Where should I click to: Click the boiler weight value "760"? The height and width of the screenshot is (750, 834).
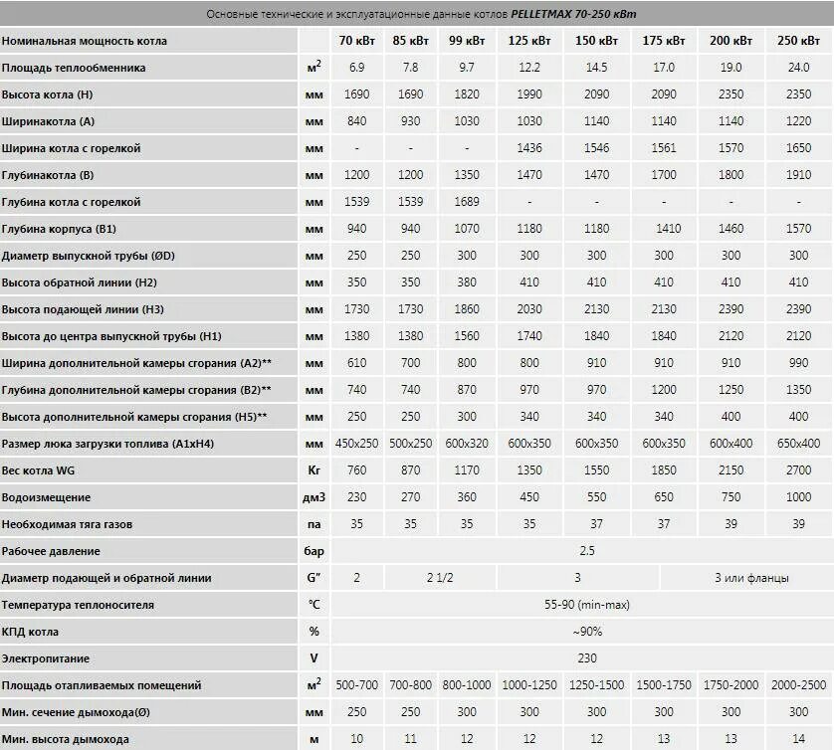[x=356, y=470]
